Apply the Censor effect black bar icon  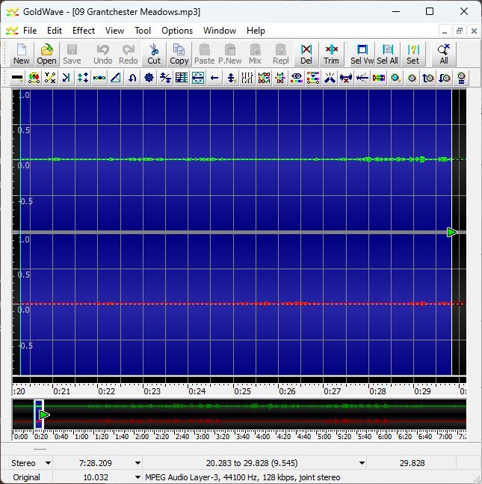coord(17,78)
